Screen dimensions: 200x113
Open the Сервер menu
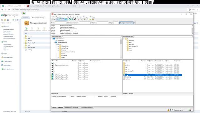[79, 17]
